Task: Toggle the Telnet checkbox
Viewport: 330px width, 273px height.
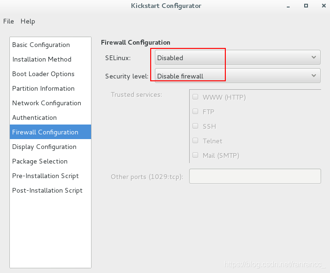Action: tap(195, 140)
